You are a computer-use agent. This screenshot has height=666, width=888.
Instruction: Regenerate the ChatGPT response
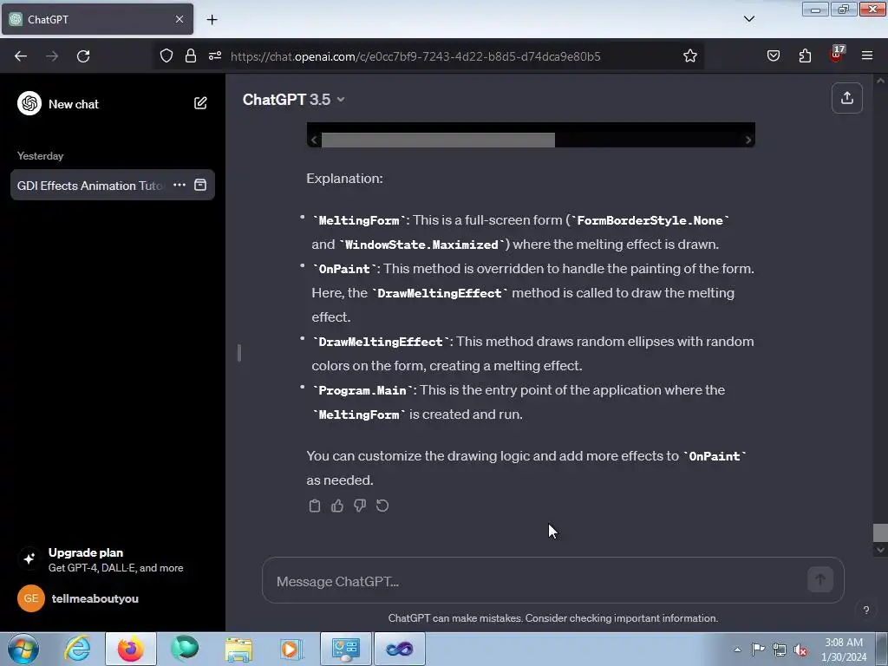point(382,506)
